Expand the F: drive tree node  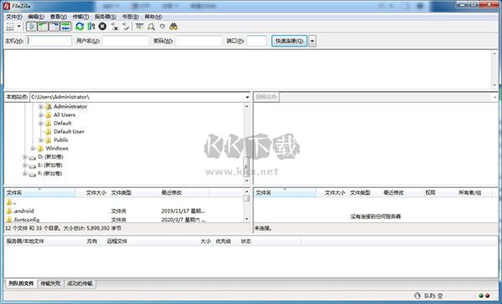point(24,174)
